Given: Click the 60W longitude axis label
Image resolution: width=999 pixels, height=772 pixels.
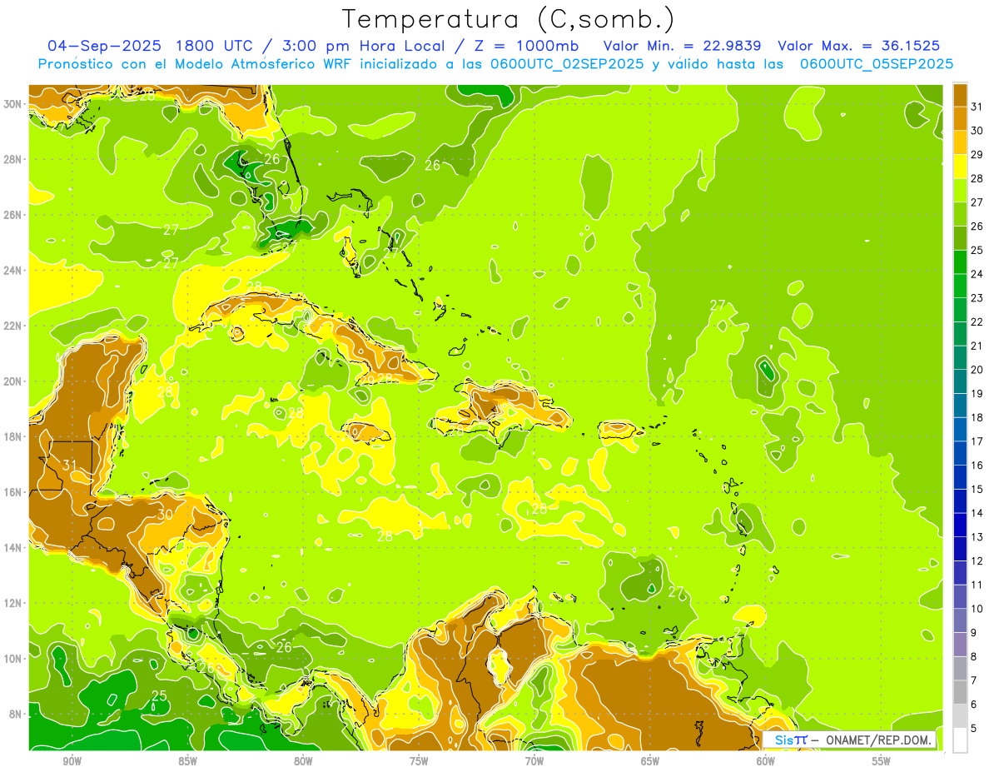Looking at the screenshot, I should (x=766, y=761).
